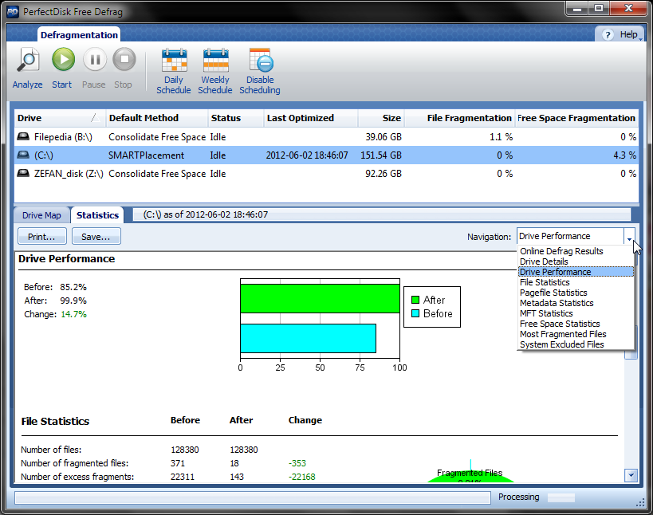The image size is (653, 515).
Task: Click the 151.54 GB size cell
Action: point(381,155)
